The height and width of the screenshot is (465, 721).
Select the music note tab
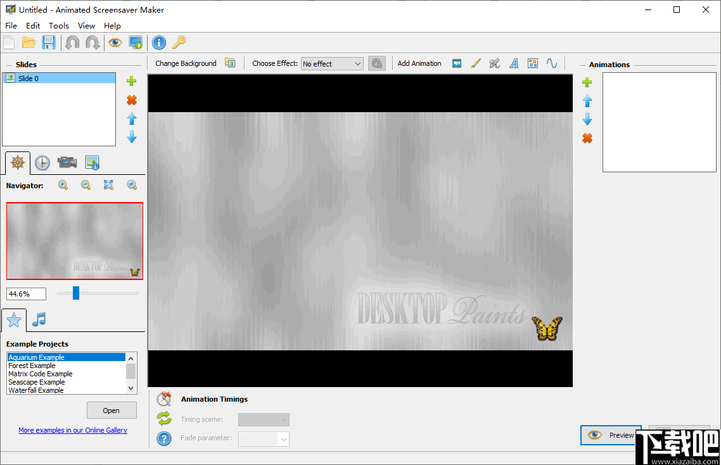39,319
